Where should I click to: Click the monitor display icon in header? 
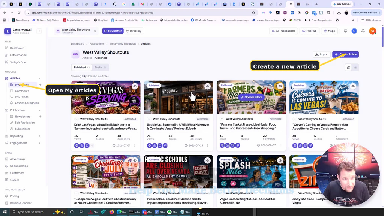pos(345,31)
